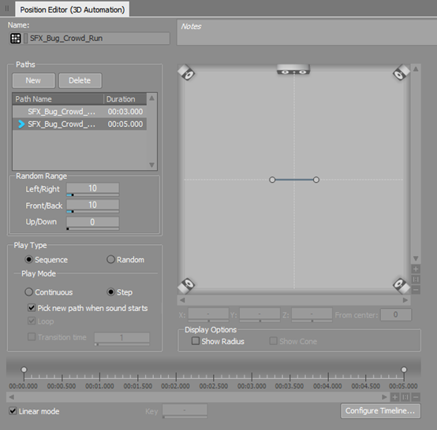Click the path list scroll up arrow
Screen dimensions: 437x430
151,98
